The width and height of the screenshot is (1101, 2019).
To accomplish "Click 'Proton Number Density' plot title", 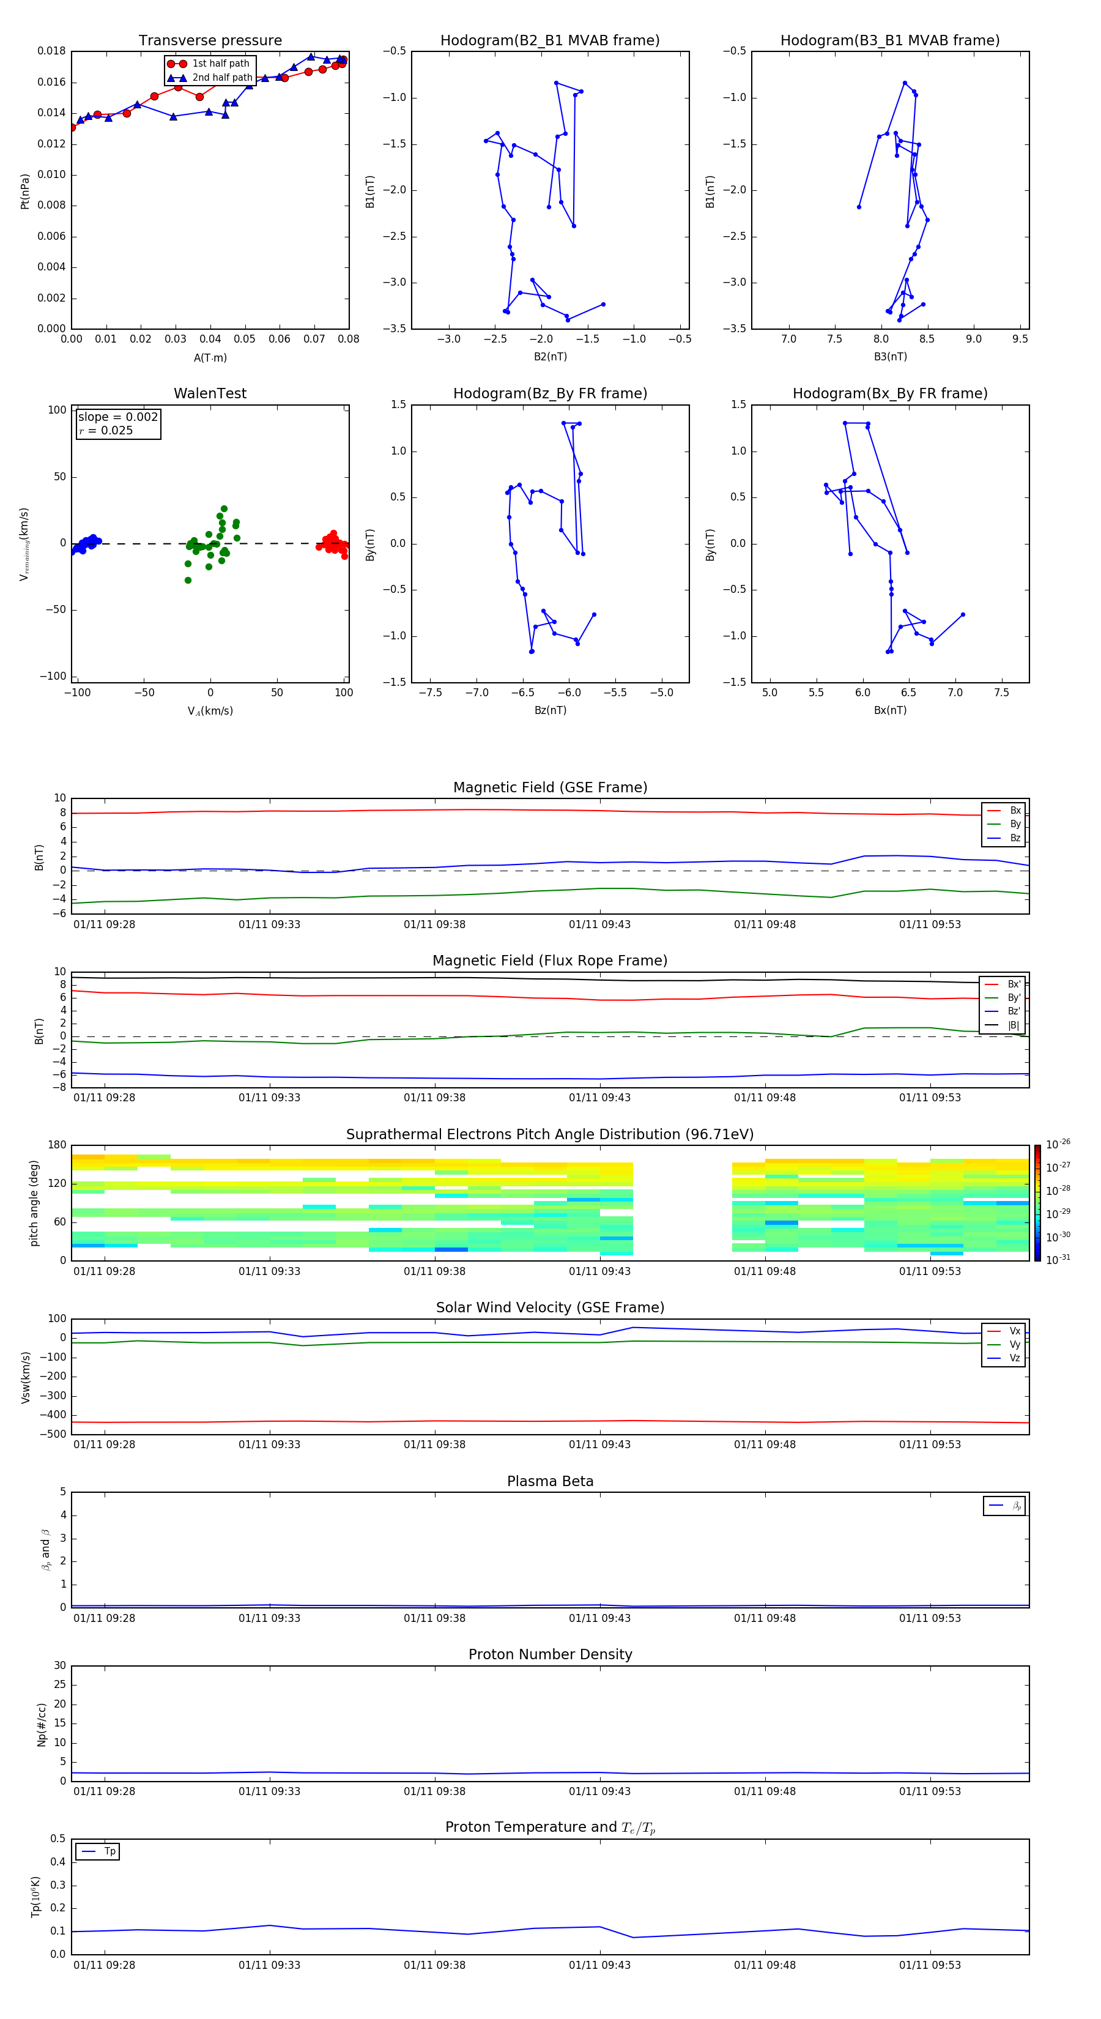I will (550, 1654).
